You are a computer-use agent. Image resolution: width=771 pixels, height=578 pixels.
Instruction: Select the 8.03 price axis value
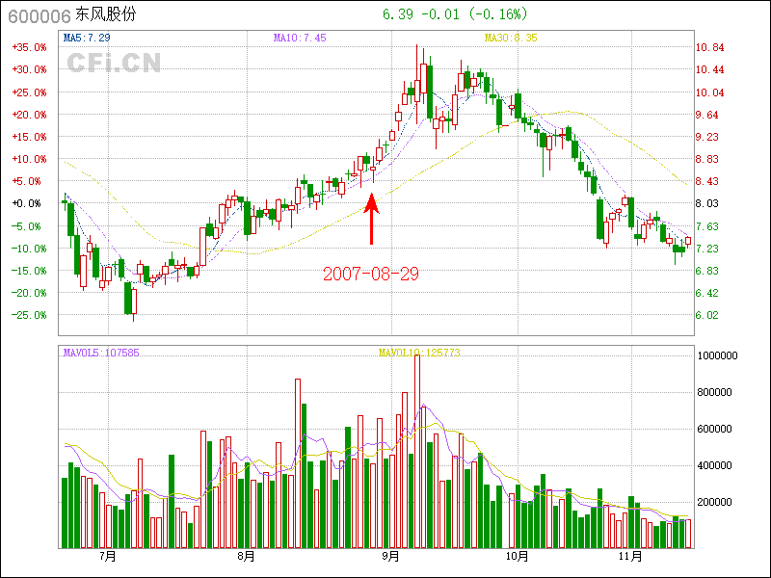click(x=706, y=203)
